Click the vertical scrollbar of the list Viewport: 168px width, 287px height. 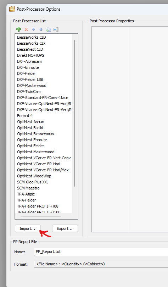[75, 113]
